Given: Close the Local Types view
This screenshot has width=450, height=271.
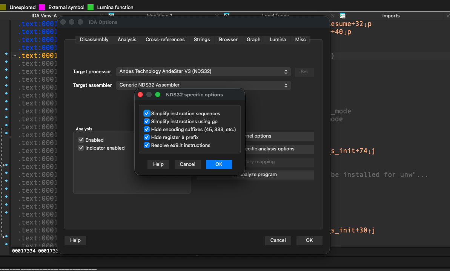Looking at the screenshot, I should [332, 16].
